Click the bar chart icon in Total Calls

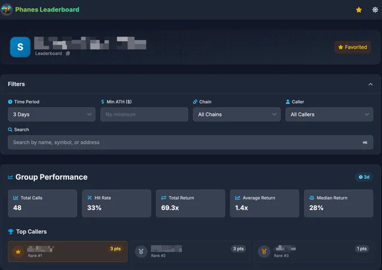pyautogui.click(x=16, y=198)
